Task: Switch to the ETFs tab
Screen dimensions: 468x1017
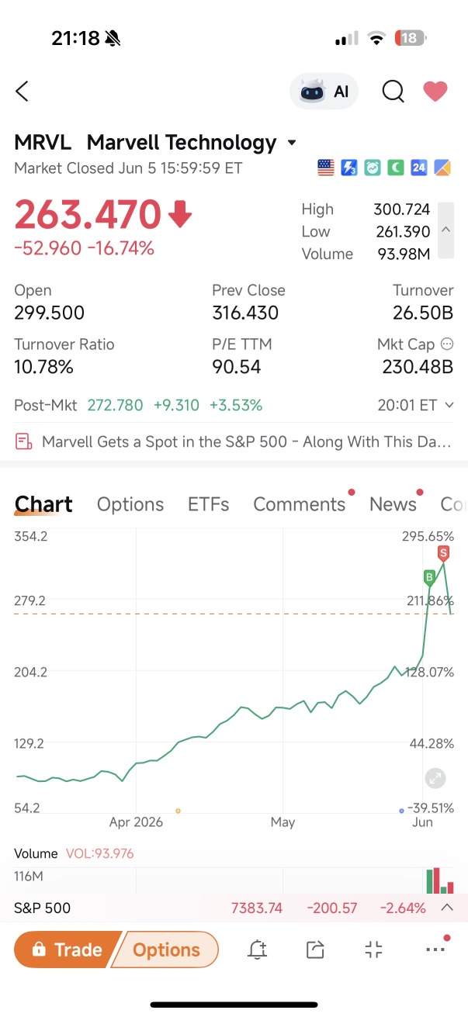Action: pyautogui.click(x=209, y=504)
